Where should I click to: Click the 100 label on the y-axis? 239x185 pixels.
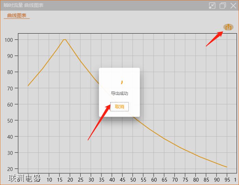tap(9, 40)
